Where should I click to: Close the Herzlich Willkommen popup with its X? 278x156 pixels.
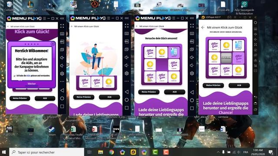pyautogui.click(x=53, y=44)
